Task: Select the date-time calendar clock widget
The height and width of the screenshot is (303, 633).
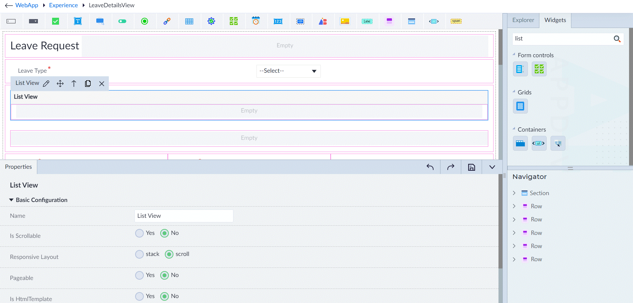Action: (x=256, y=21)
